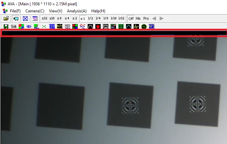Select the 1/4 zoom level
The height and width of the screenshot is (144, 227).
coord(98,18)
